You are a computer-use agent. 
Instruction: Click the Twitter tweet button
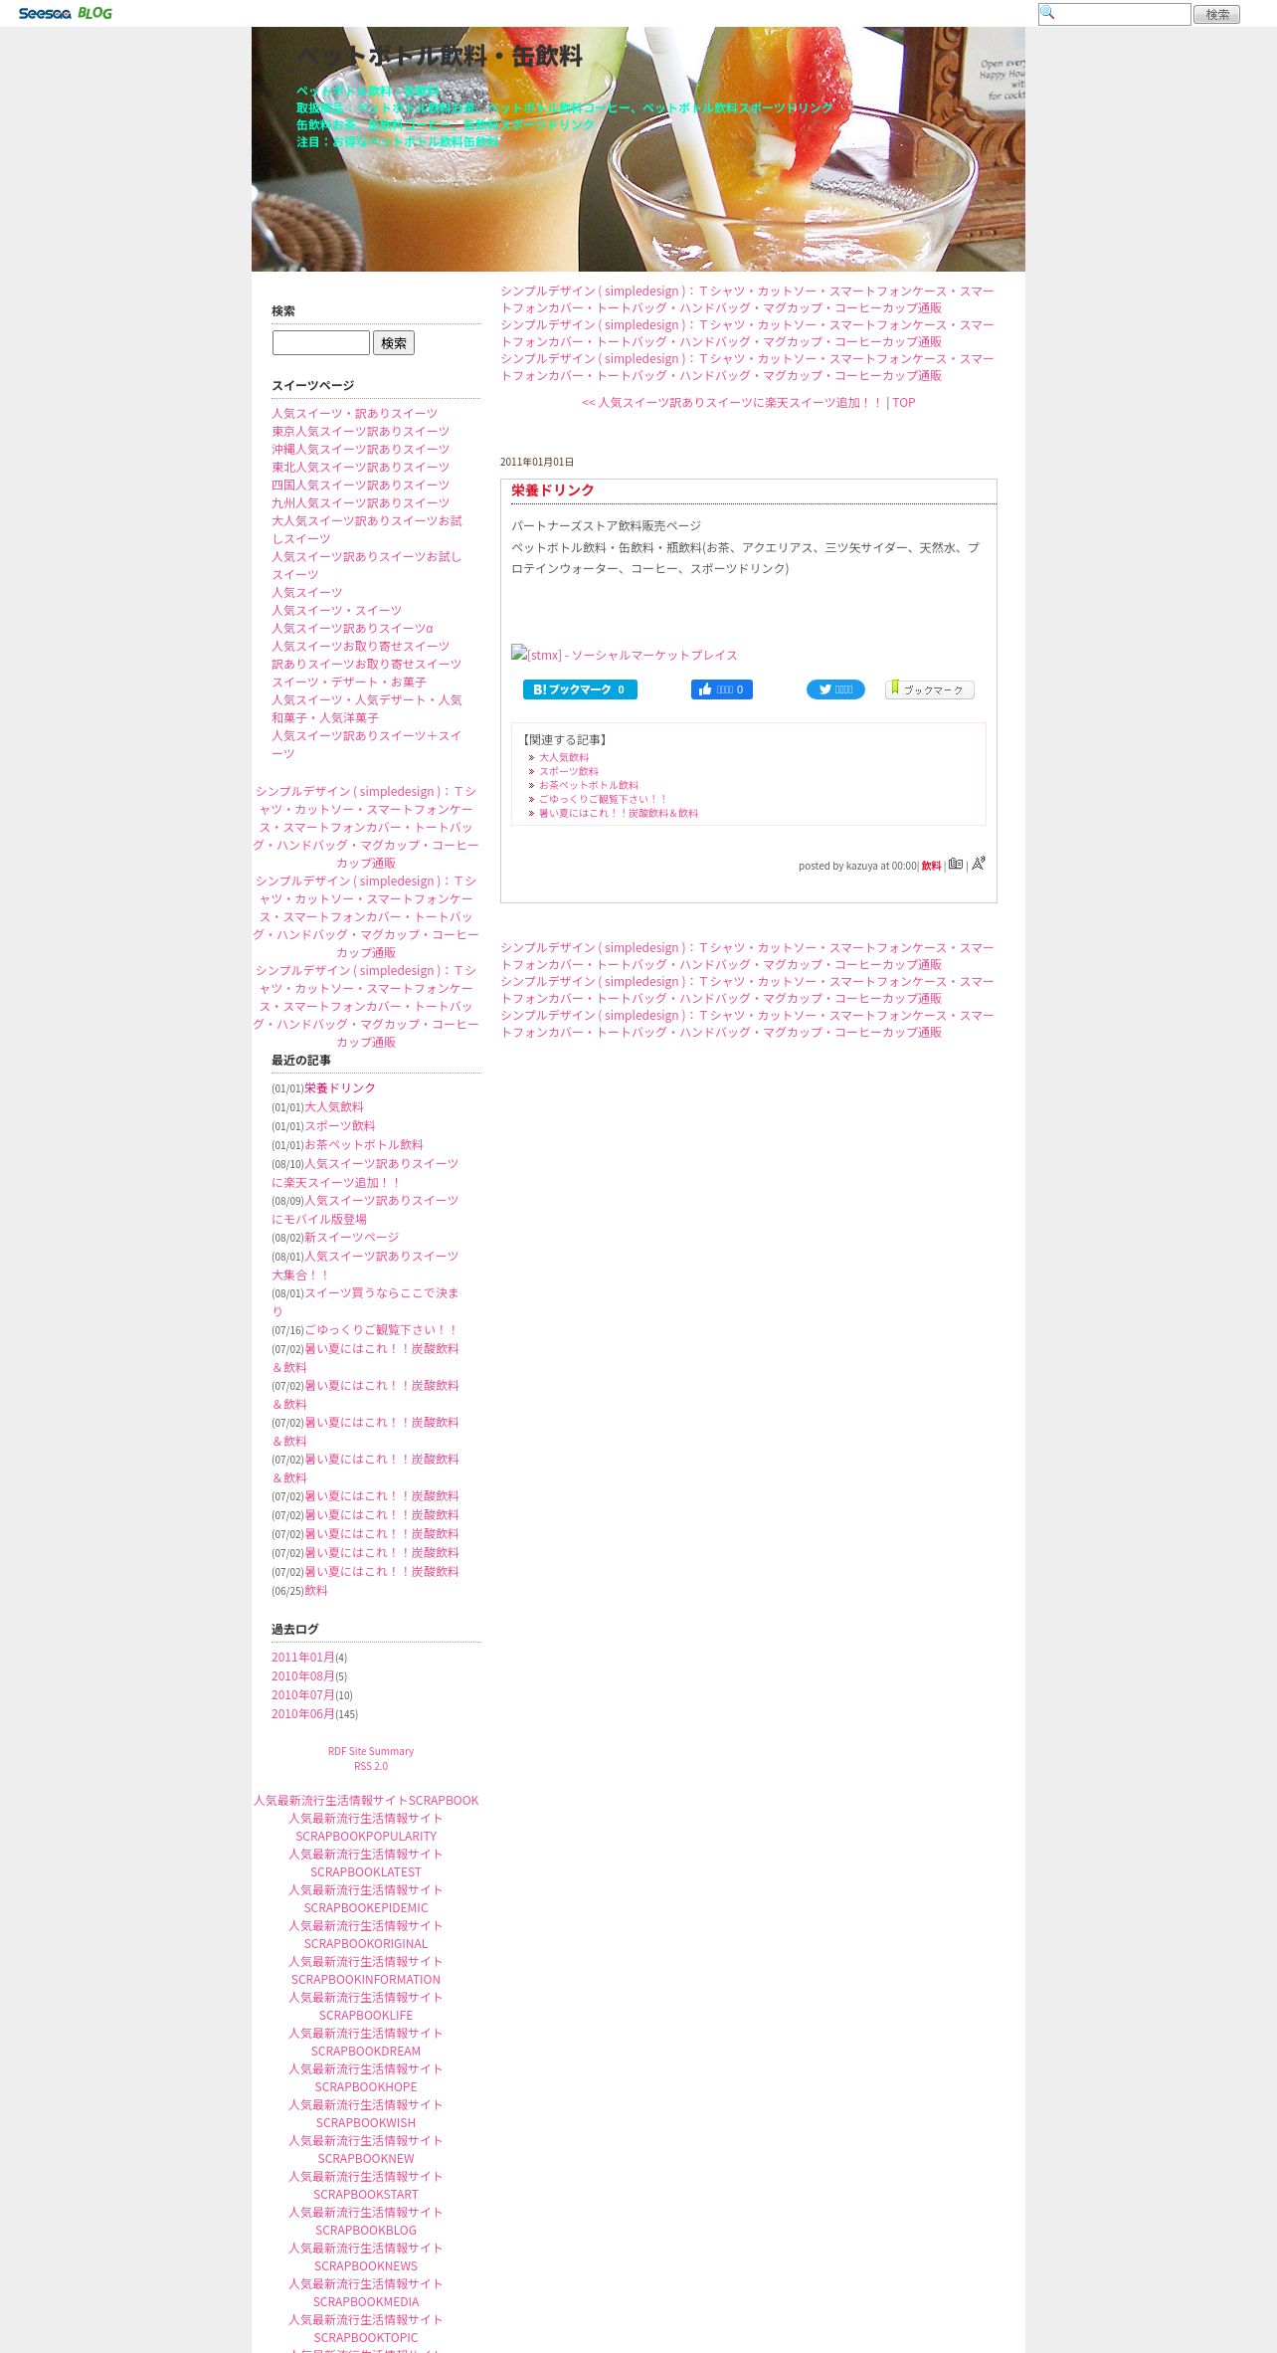point(835,689)
